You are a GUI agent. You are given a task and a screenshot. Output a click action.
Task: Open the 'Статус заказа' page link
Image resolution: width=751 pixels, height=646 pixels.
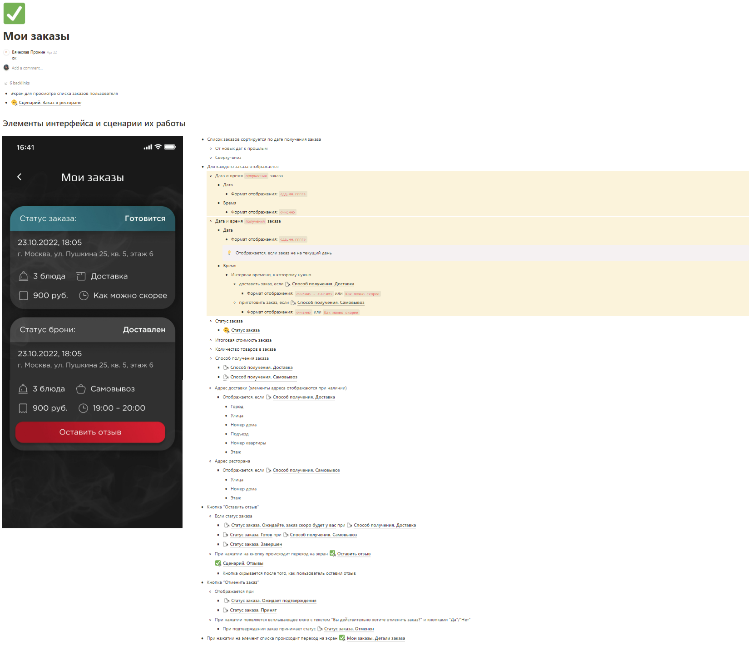click(245, 330)
